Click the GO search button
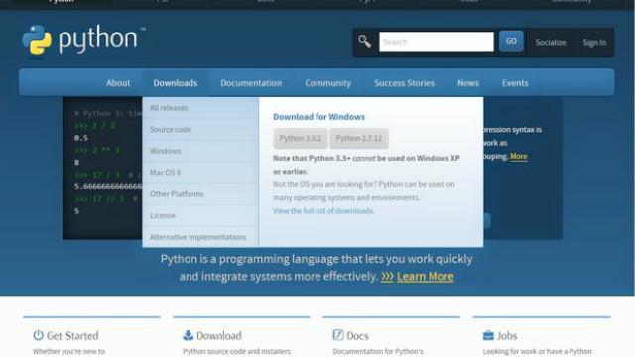 511,41
